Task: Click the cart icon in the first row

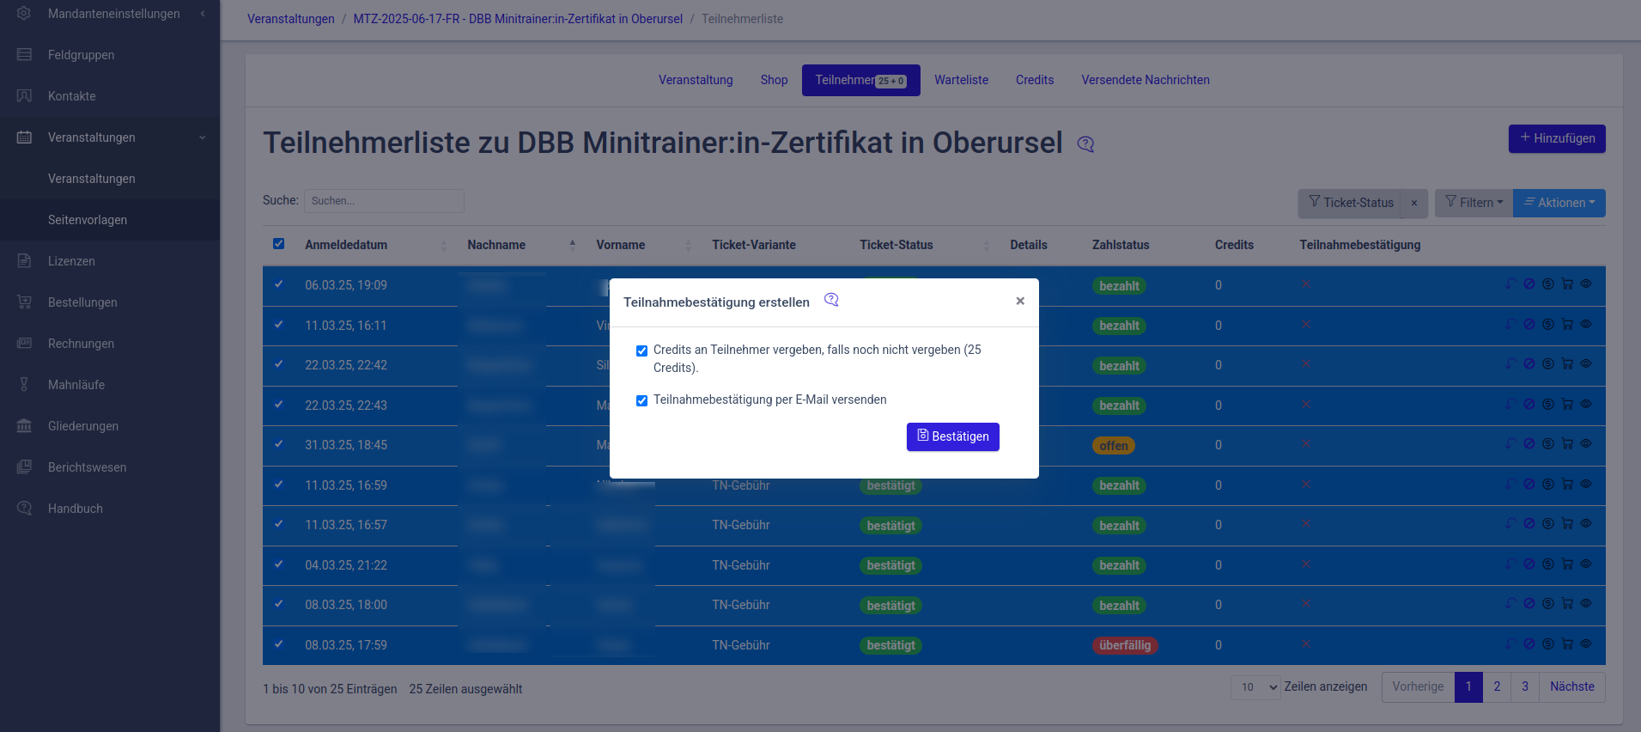Action: tap(1567, 284)
